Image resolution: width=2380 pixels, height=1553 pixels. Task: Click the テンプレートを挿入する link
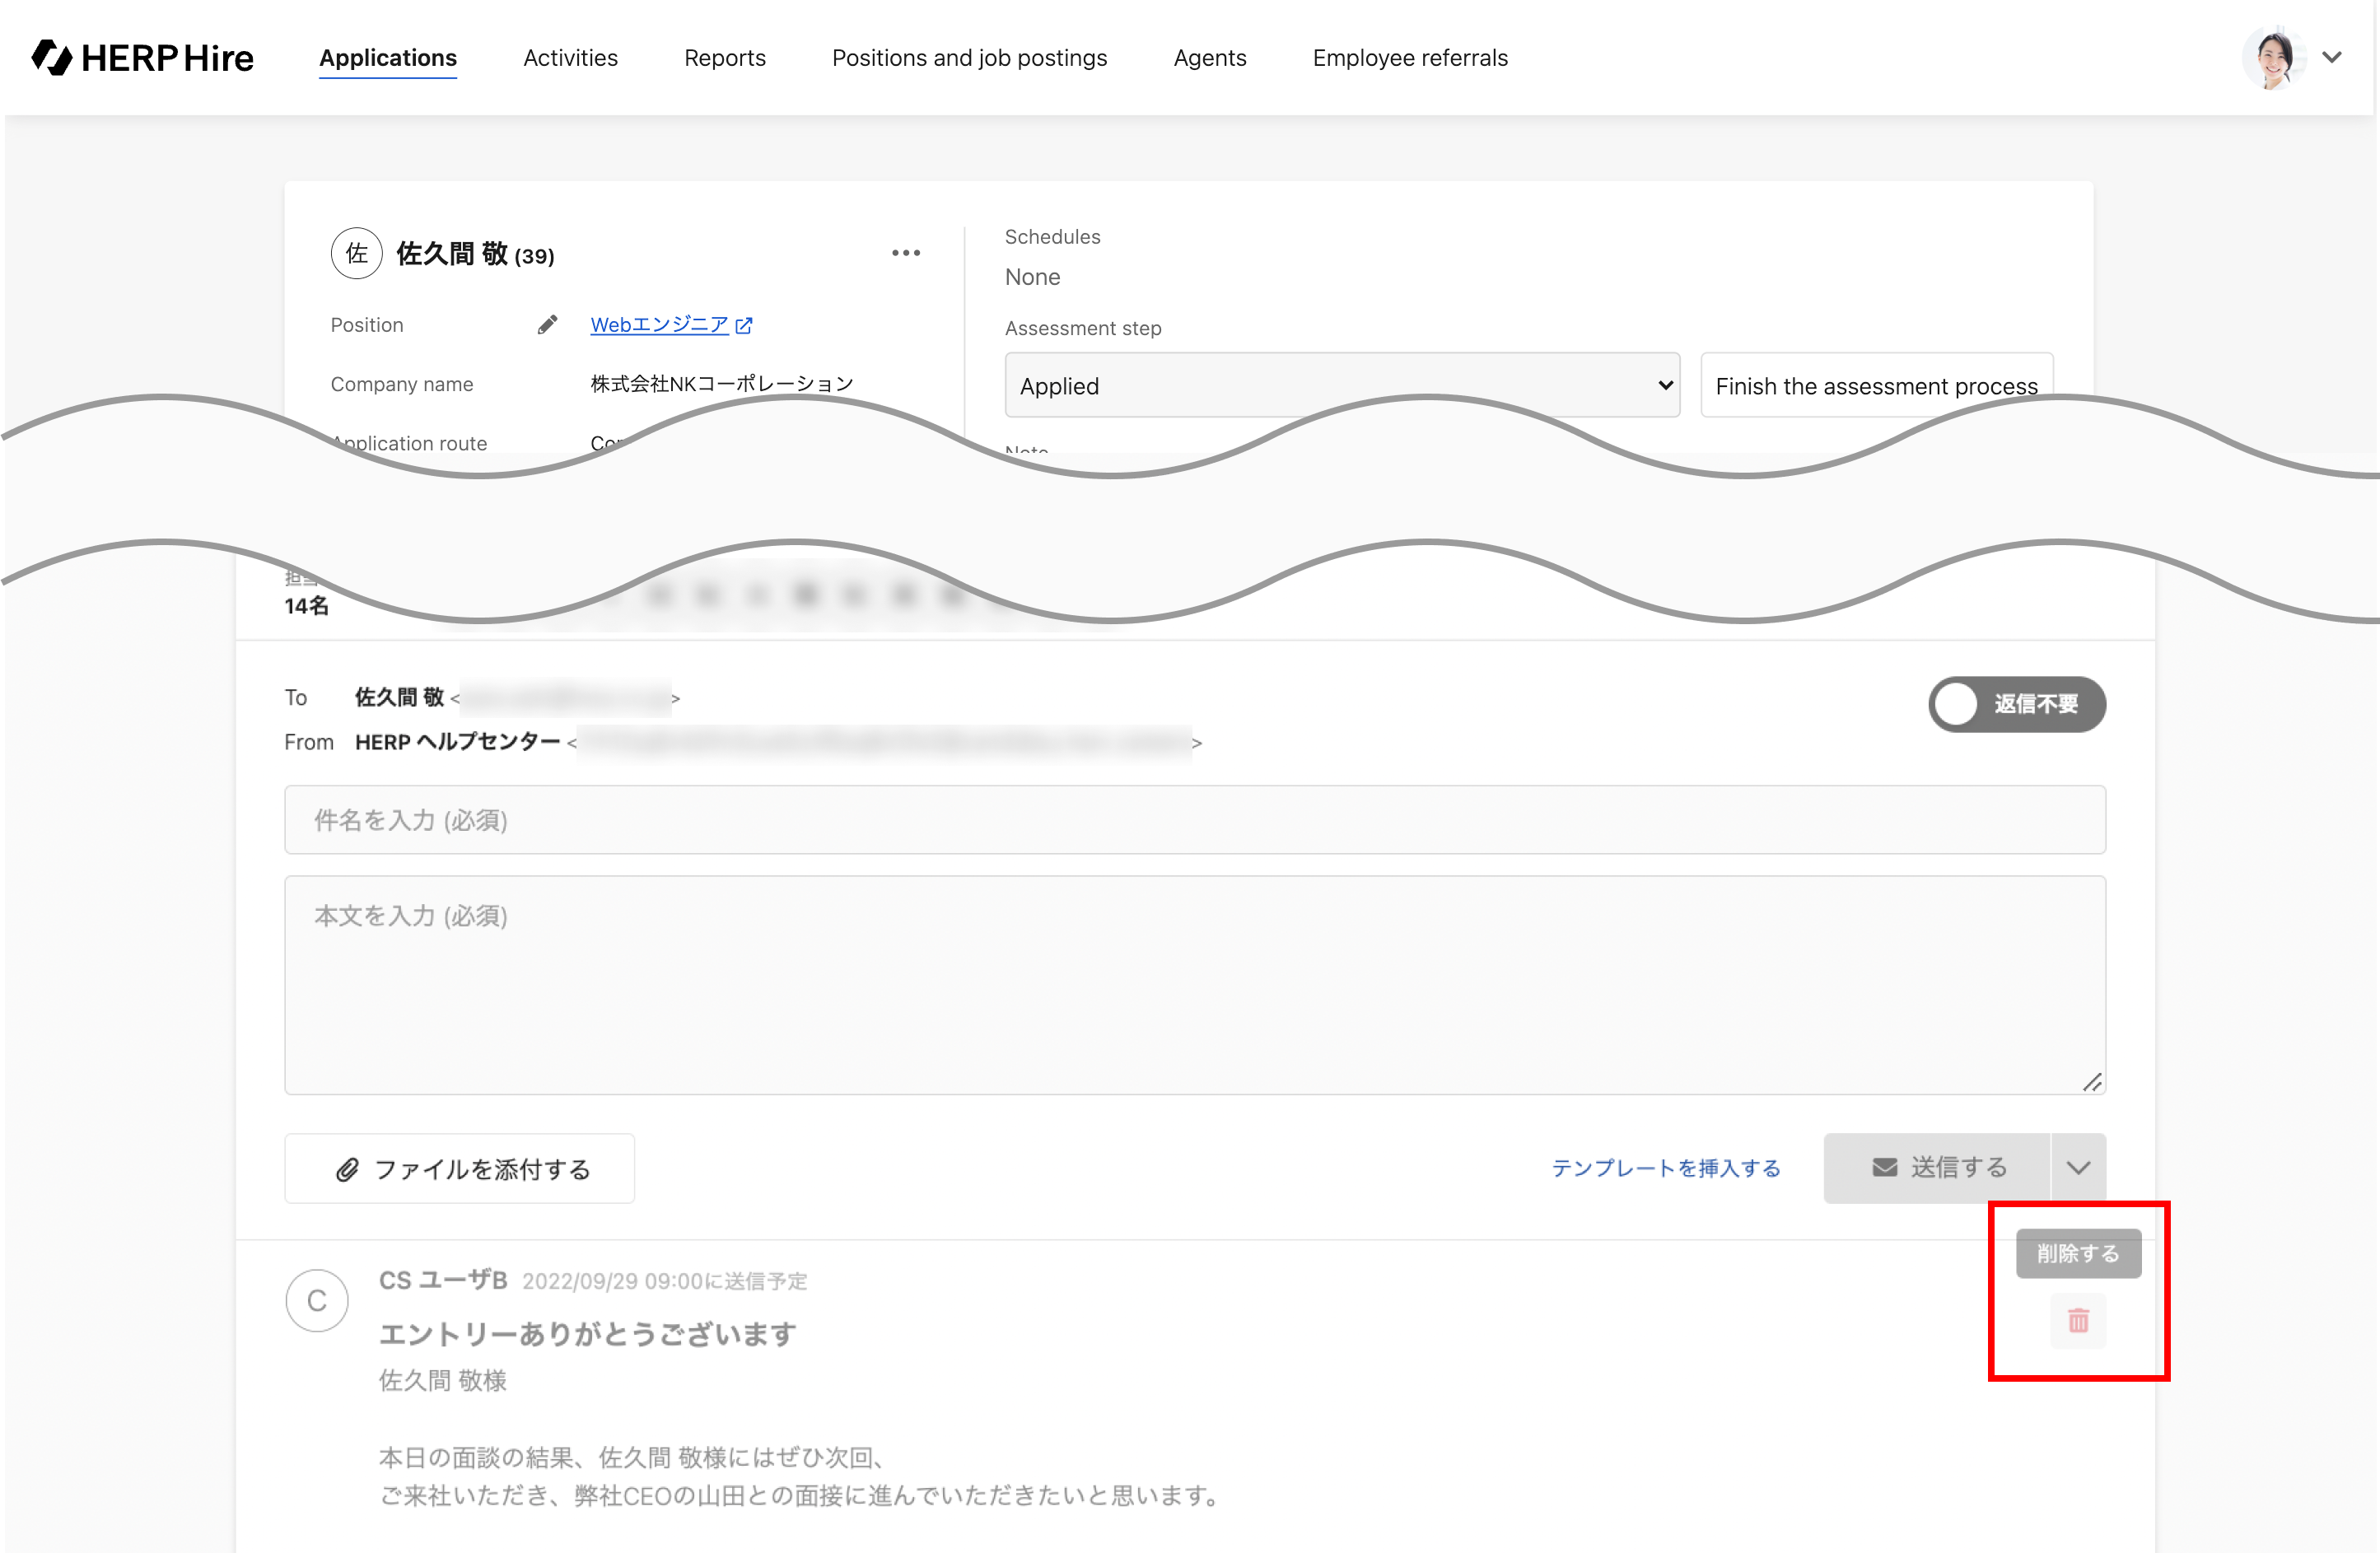[1666, 1167]
